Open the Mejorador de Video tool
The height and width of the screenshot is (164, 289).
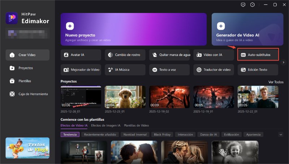(81, 70)
